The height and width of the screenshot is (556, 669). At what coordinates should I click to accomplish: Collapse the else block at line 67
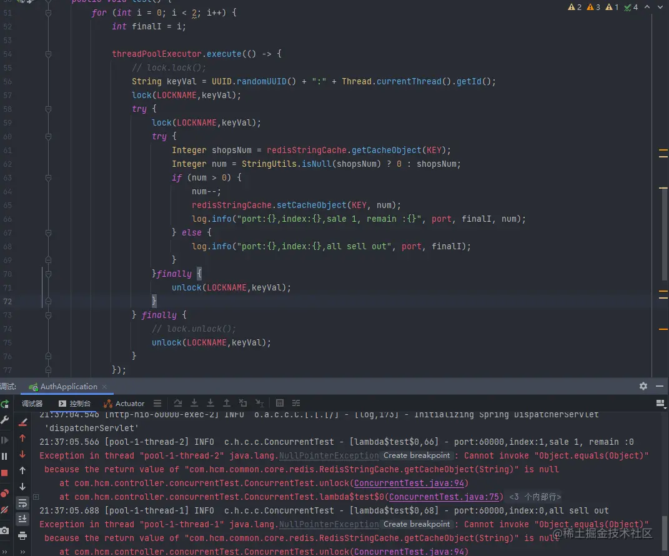[48, 233]
